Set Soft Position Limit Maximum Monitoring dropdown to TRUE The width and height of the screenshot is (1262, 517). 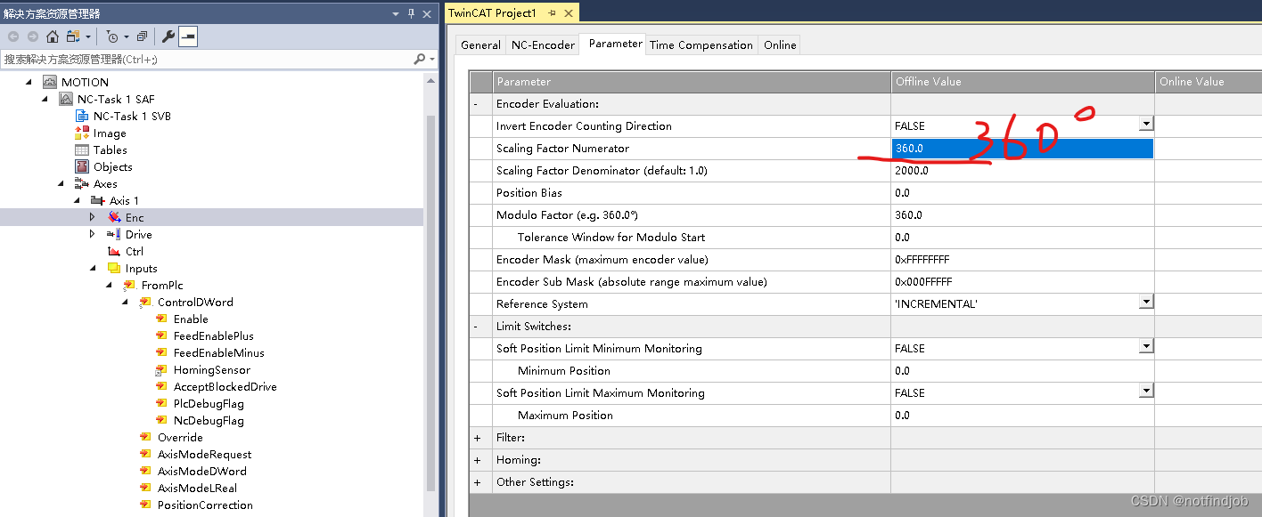coord(1145,392)
